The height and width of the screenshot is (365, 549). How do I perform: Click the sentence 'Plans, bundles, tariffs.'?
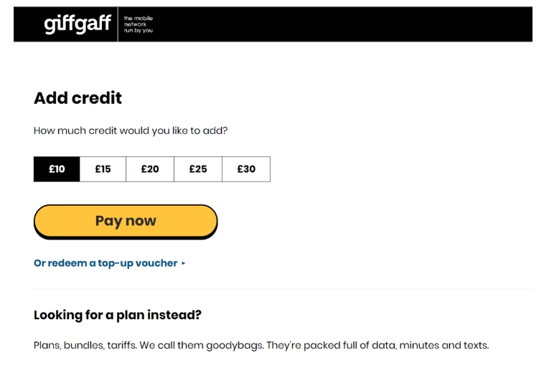point(85,345)
